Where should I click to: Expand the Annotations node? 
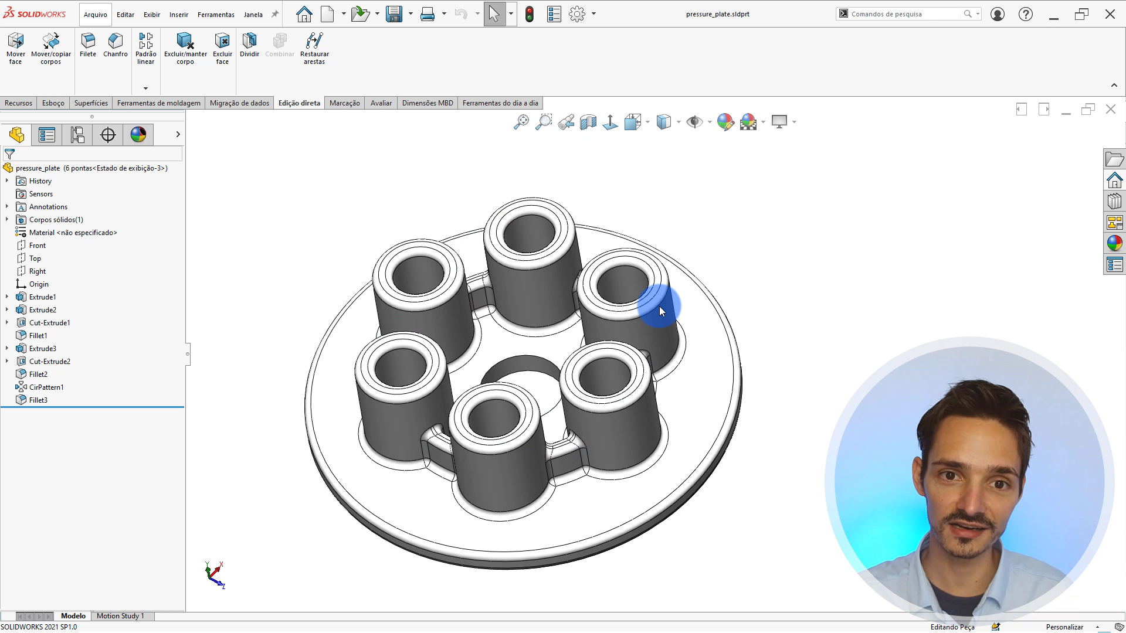pos(7,207)
